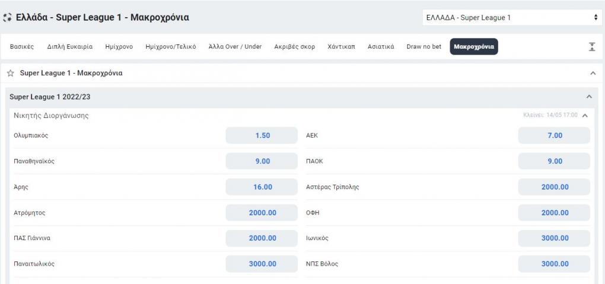This screenshot has height=284, width=605.
Task: Collapse the Super League 1 2022/23 panel
Action: [589, 97]
